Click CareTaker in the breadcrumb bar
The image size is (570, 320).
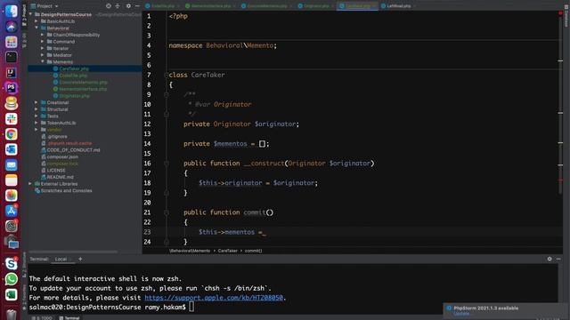tap(228, 251)
